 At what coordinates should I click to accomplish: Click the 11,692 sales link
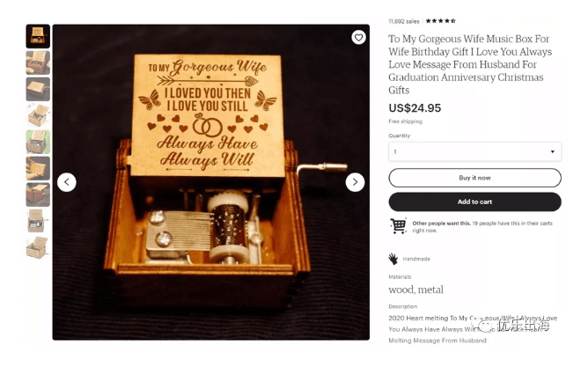404,21
